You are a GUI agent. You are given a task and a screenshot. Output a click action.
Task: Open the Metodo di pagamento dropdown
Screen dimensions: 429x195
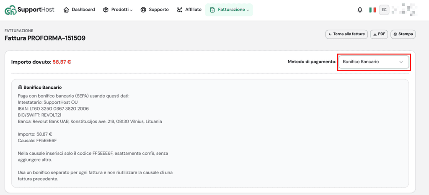tap(374, 62)
